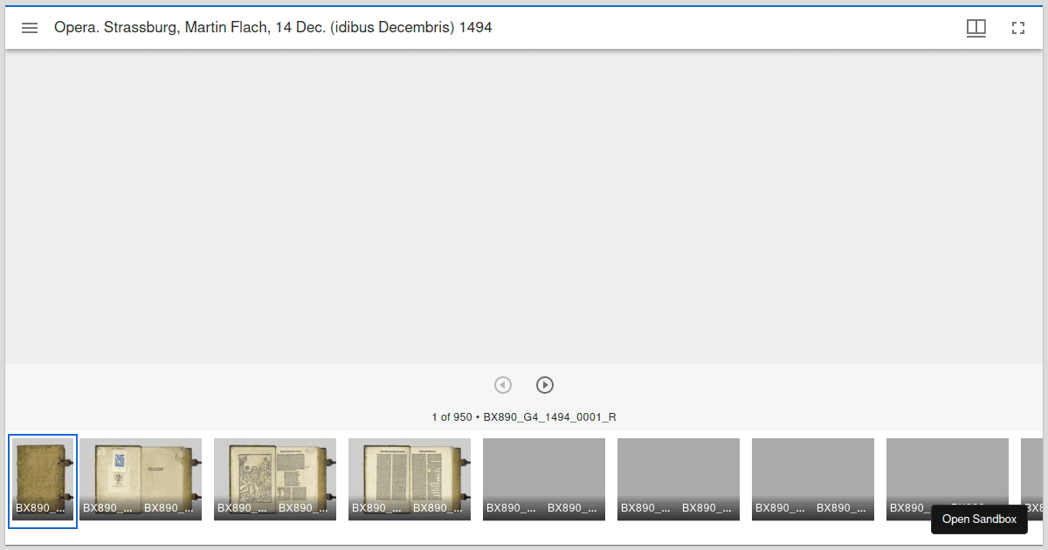Advance to the next page with right arrow
The image size is (1048, 550).
tap(545, 384)
